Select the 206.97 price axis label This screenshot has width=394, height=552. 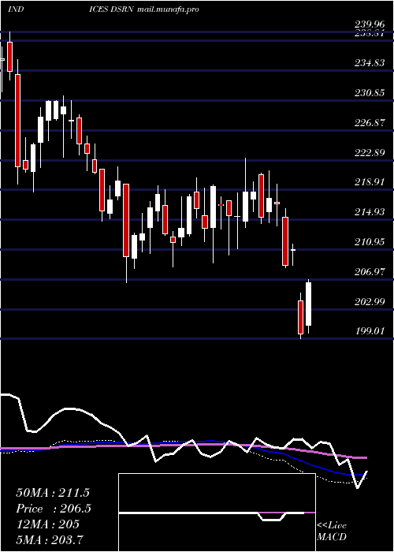pyautogui.click(x=370, y=272)
